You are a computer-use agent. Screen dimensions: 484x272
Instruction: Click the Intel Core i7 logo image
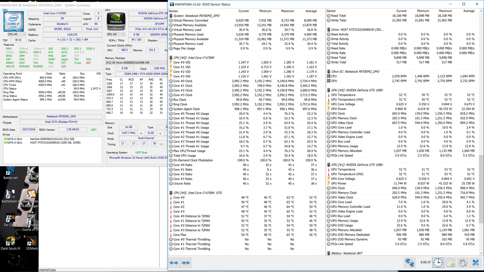[14, 22]
